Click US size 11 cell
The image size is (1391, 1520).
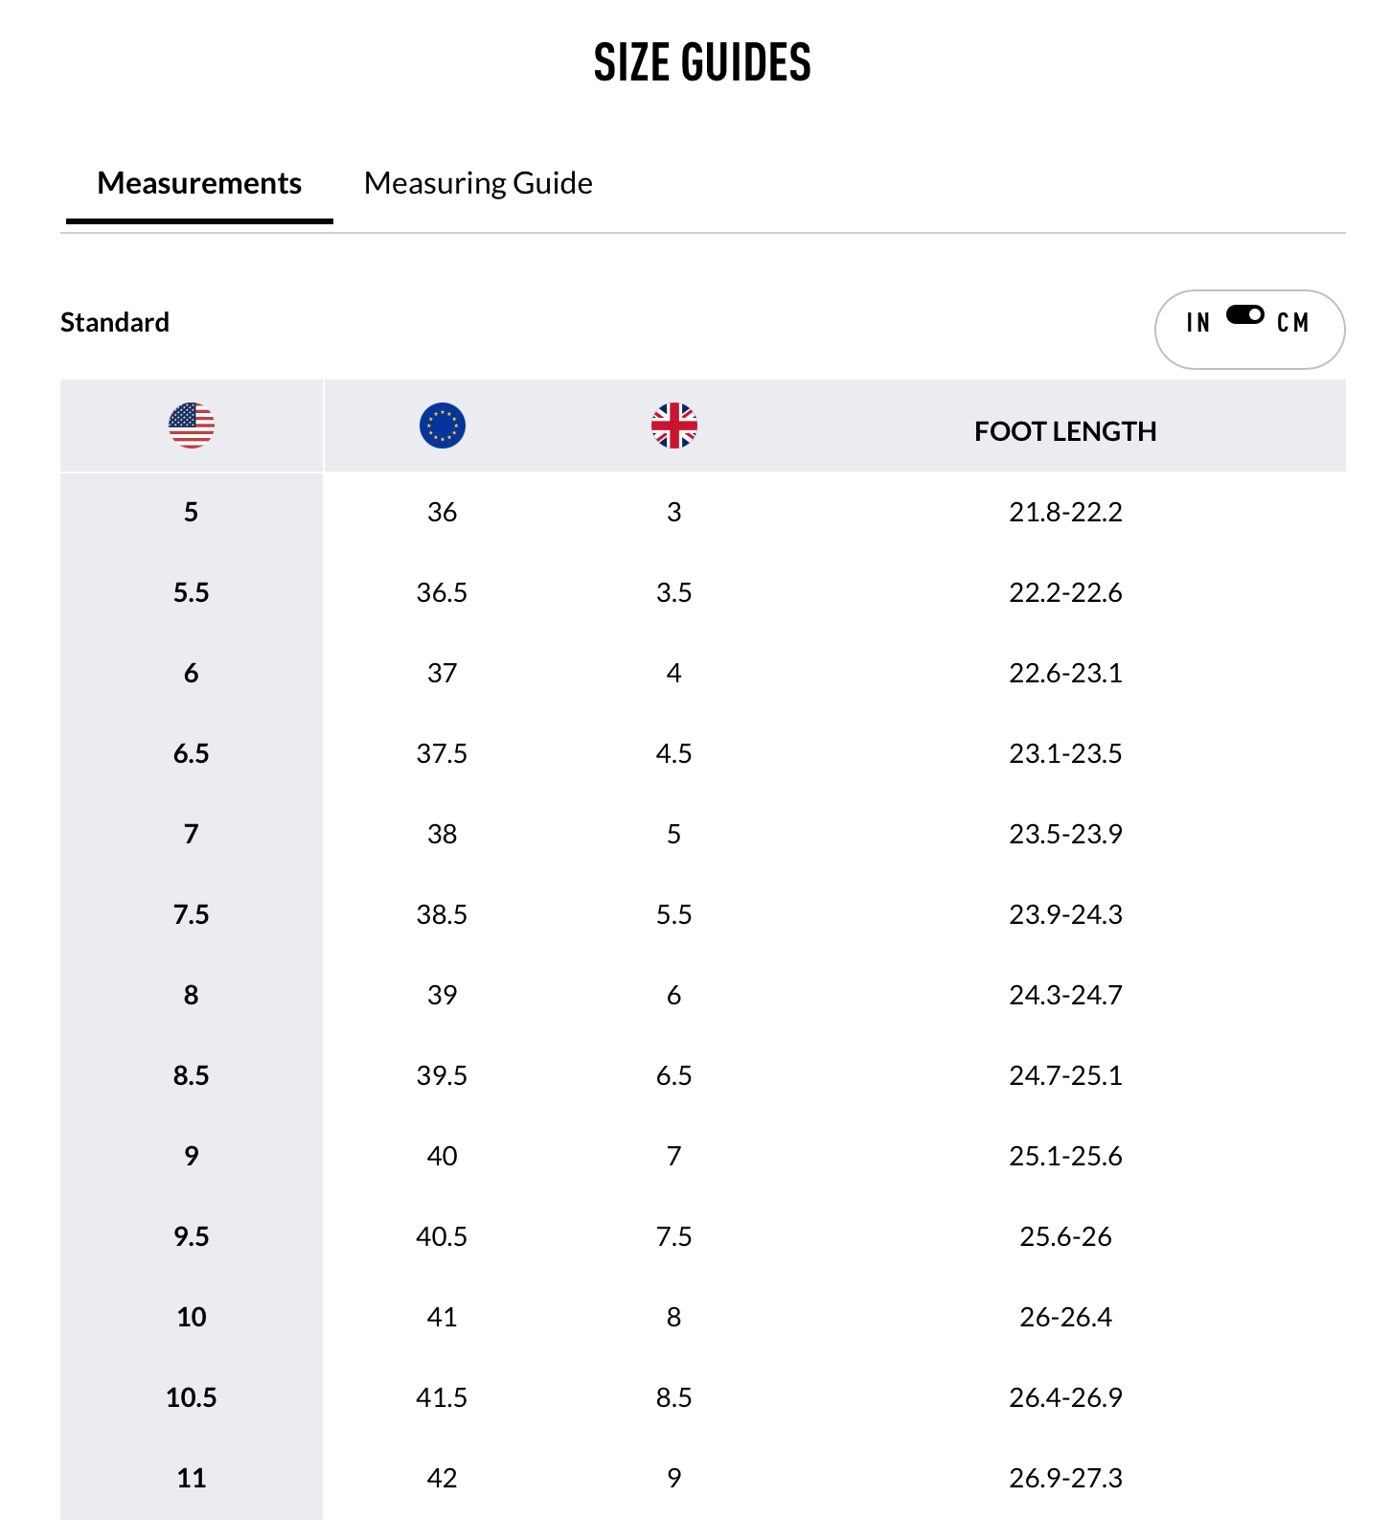(x=192, y=1478)
